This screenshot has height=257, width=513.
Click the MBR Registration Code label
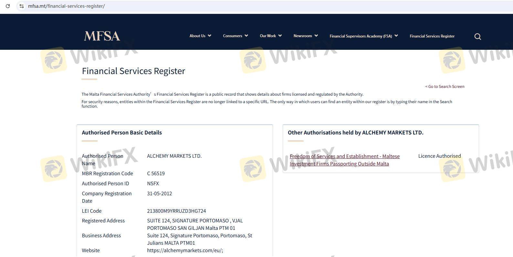pyautogui.click(x=107, y=174)
